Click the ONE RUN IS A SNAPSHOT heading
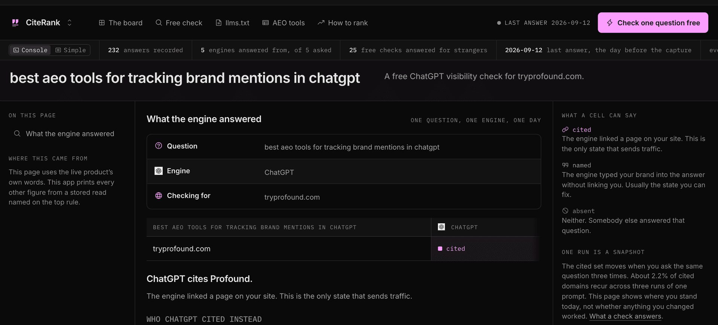Viewport: 718px width, 325px height. tap(603, 252)
